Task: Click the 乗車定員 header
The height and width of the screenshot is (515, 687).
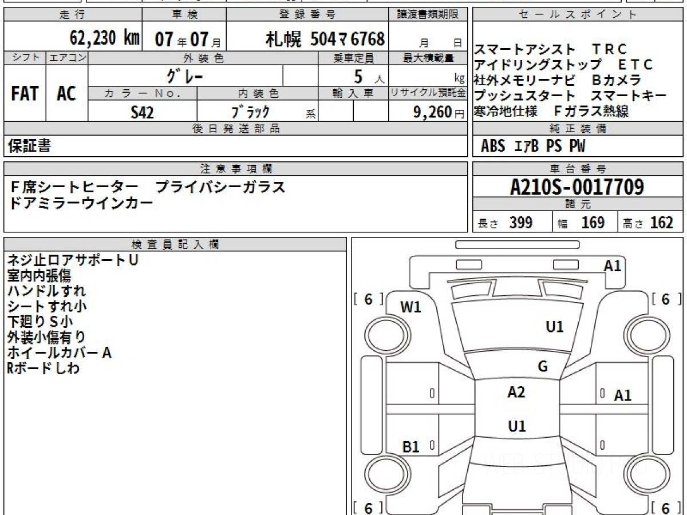Action: click(x=353, y=58)
